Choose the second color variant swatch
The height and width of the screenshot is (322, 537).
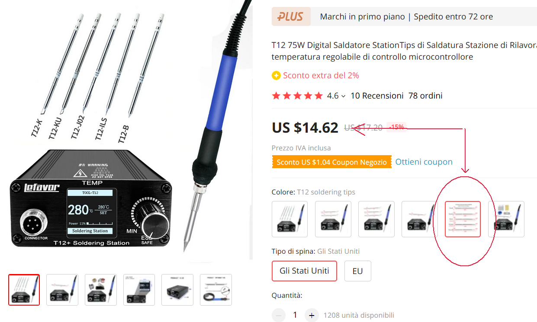pos(333,219)
